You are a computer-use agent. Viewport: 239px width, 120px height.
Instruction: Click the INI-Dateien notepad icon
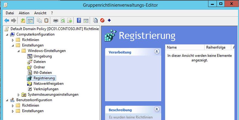click(30, 73)
